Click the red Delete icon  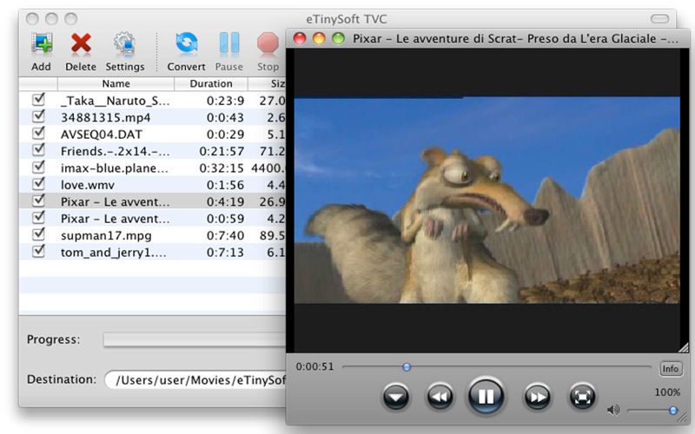point(81,44)
